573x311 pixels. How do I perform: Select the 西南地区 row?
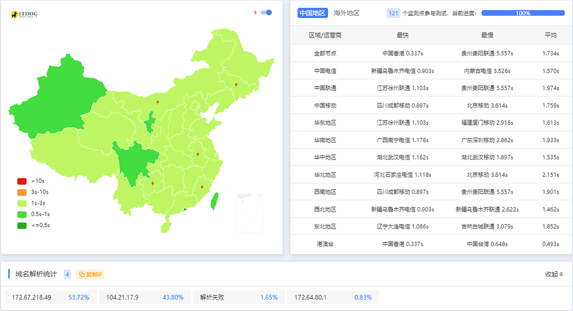click(431, 192)
